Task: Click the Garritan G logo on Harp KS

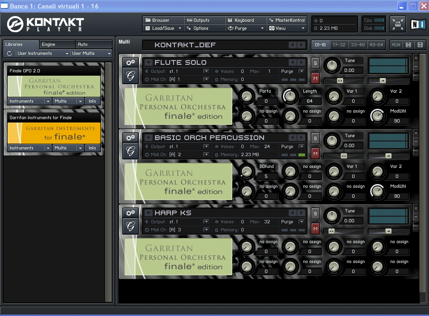Action: 130,226
